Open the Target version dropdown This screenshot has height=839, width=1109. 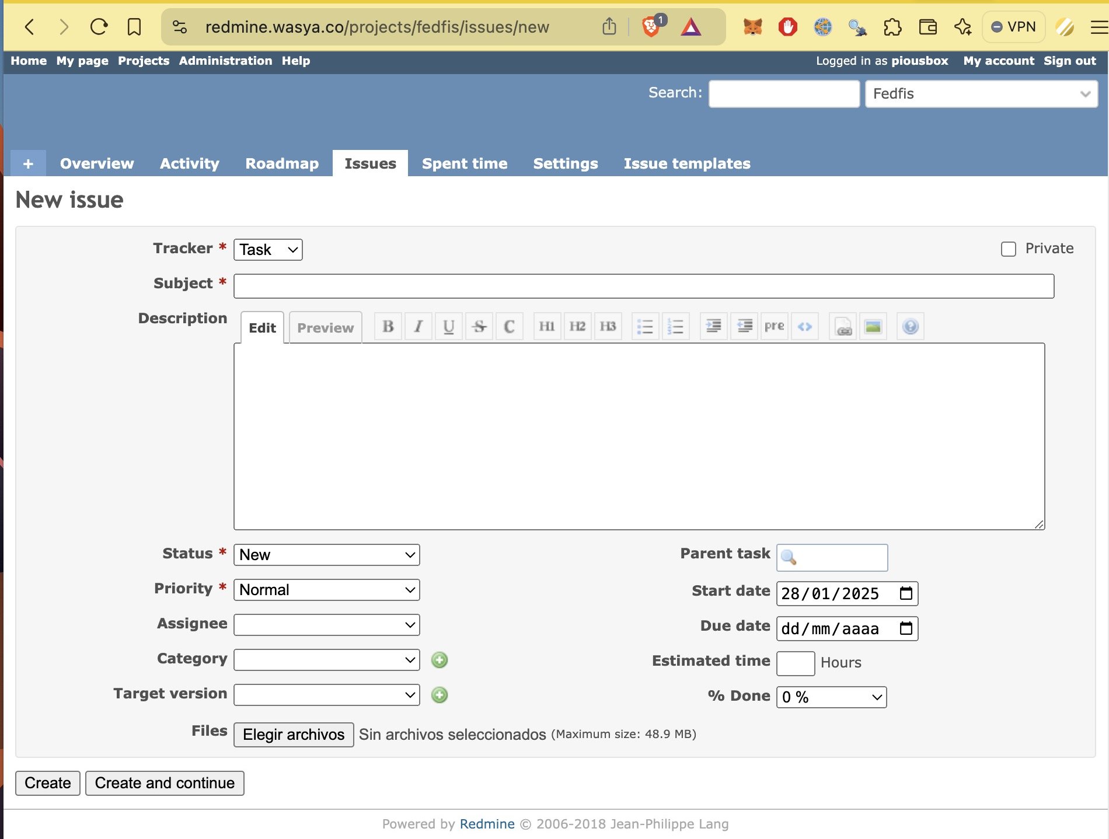click(x=327, y=695)
